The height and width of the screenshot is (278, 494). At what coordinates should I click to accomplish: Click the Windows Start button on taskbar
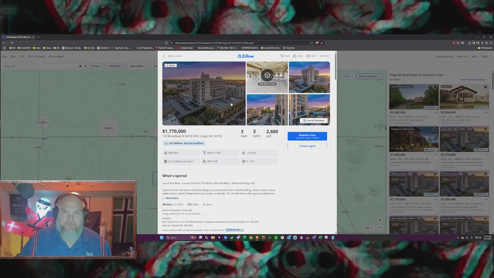click(162, 237)
